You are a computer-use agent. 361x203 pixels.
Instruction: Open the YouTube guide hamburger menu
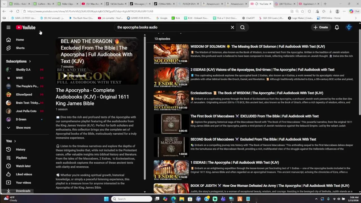click(8, 27)
